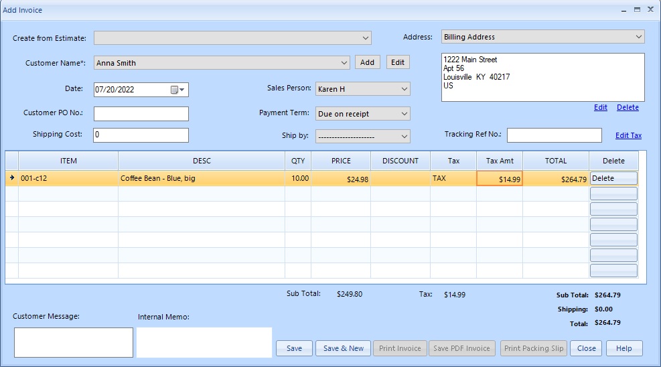Open the Sales Person dropdown
Screen dimensions: 661x367
click(404, 89)
